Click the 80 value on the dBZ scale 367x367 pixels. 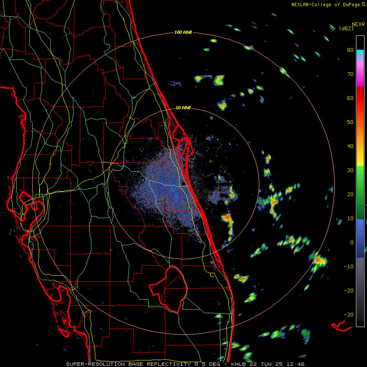click(x=350, y=50)
